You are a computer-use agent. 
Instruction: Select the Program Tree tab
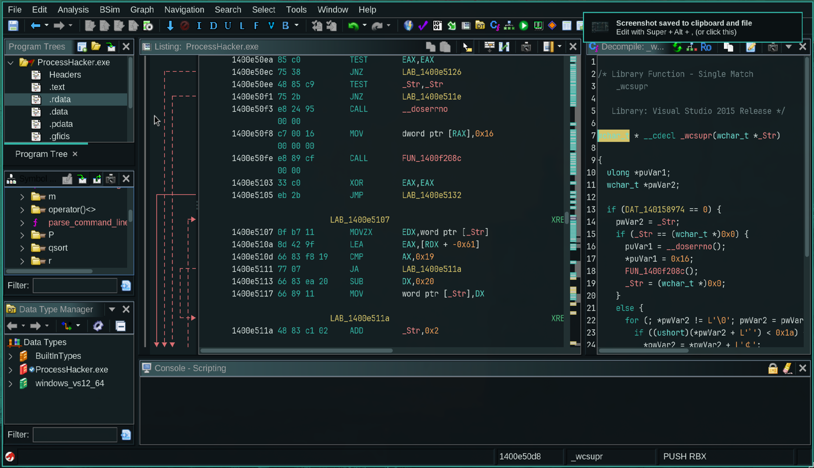coord(41,154)
